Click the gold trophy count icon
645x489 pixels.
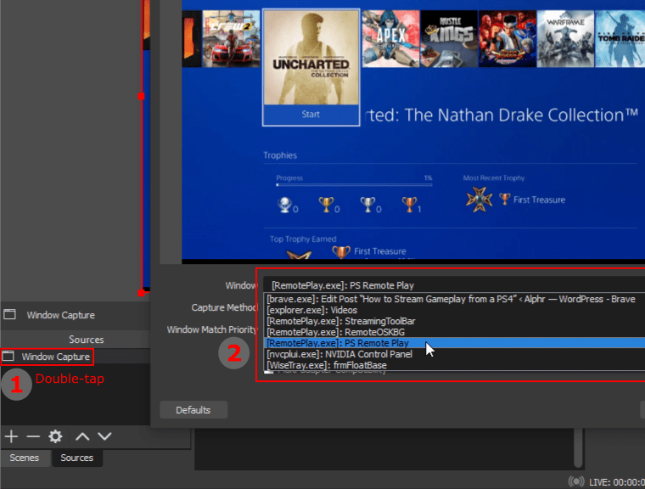click(326, 205)
